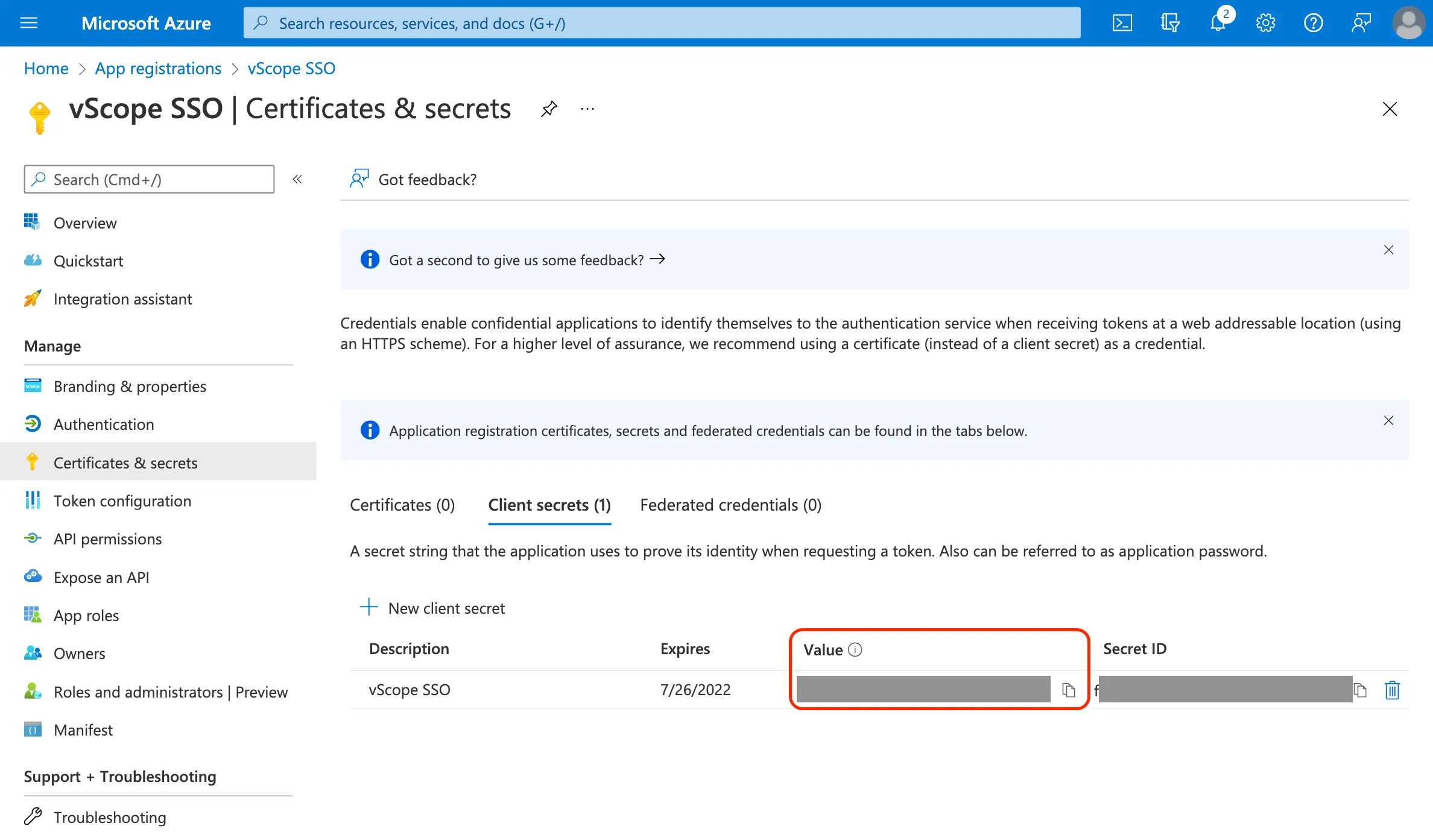Click the copy icon next to secret Value

tap(1069, 689)
